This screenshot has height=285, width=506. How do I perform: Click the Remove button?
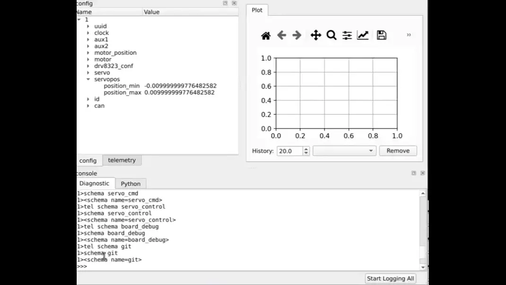398,151
